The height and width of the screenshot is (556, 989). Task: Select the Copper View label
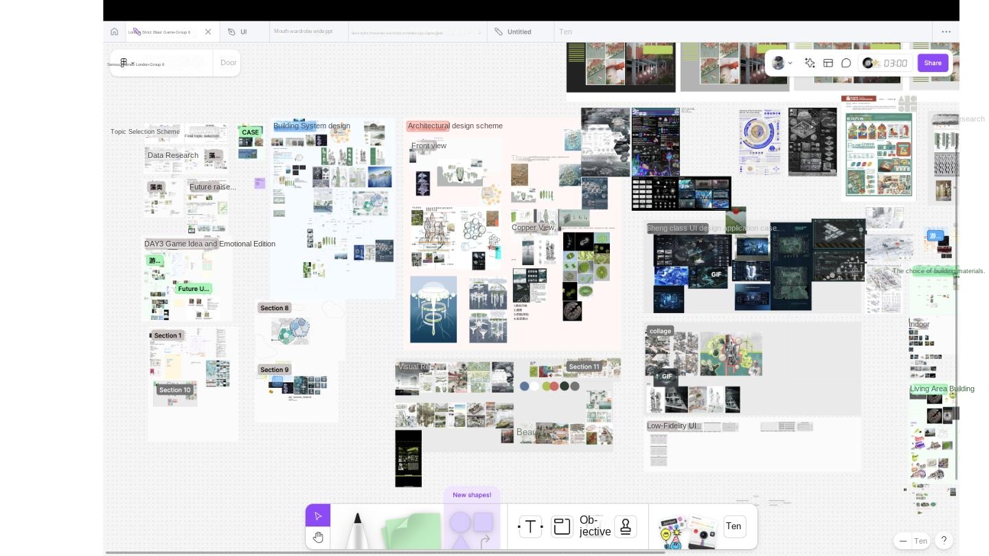tap(534, 227)
